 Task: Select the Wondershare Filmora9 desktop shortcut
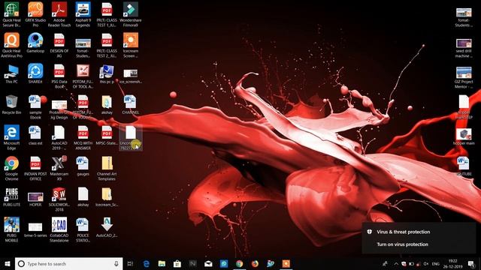pyautogui.click(x=131, y=14)
